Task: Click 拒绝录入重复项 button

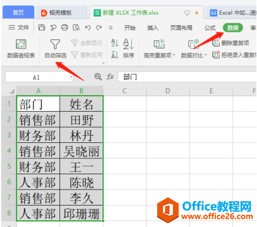Action: click(x=234, y=55)
